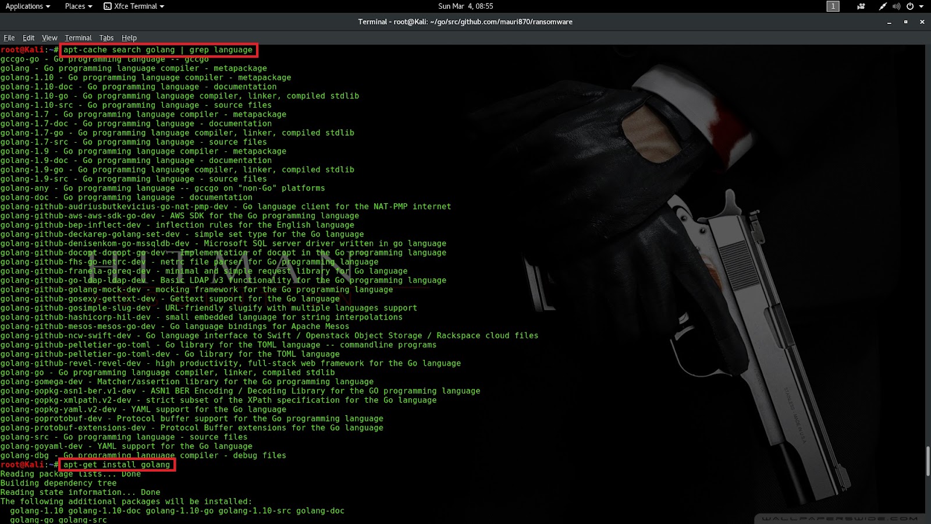Screen dimensions: 931x524
Task: Open the clock showing Sun Mar 4, 08:55
Action: 465,6
